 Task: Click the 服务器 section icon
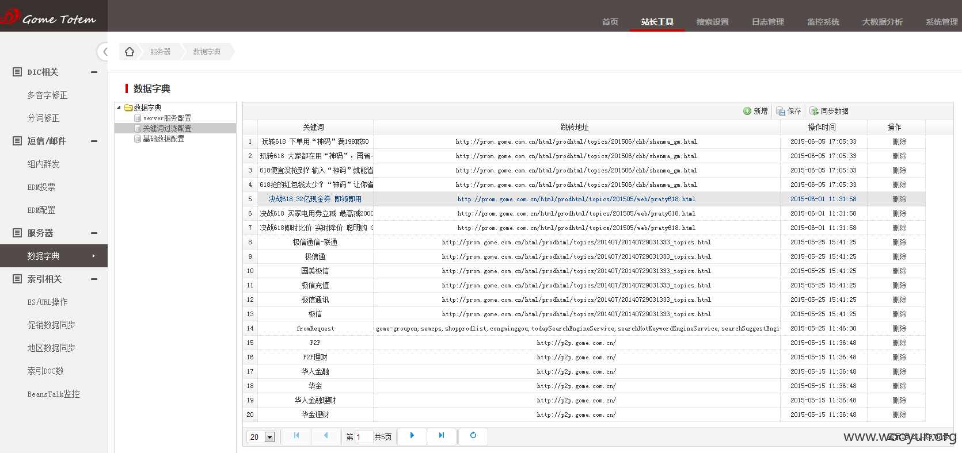click(x=17, y=233)
